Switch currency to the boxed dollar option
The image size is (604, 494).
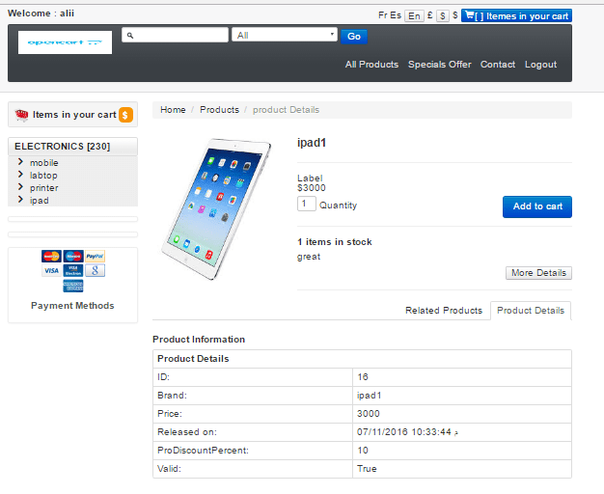pyautogui.click(x=442, y=15)
